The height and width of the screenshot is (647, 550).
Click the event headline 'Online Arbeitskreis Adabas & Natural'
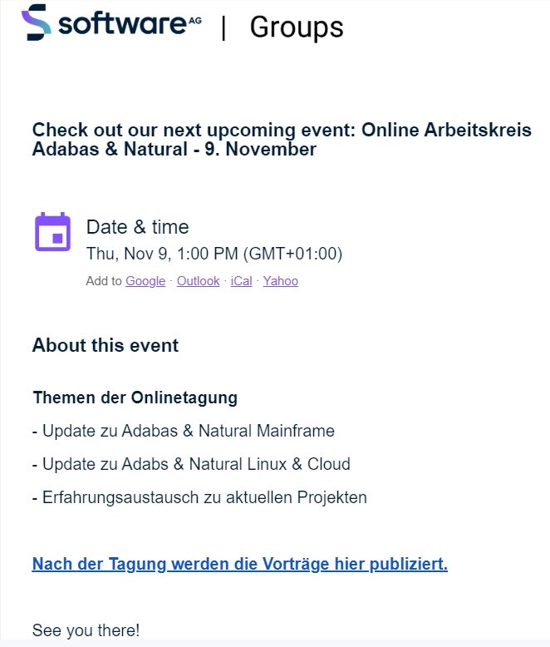(x=282, y=140)
